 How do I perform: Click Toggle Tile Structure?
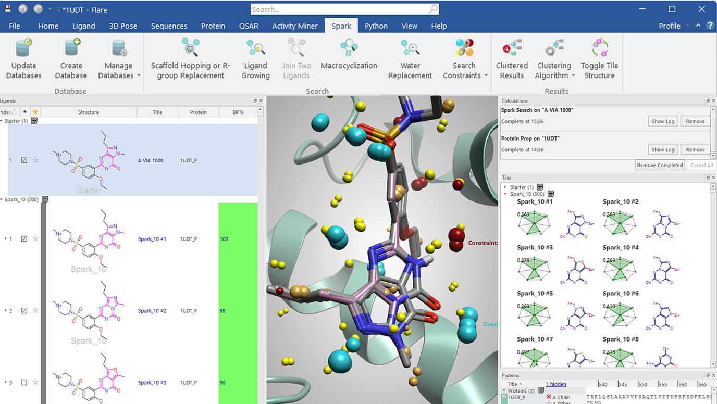[x=600, y=58]
